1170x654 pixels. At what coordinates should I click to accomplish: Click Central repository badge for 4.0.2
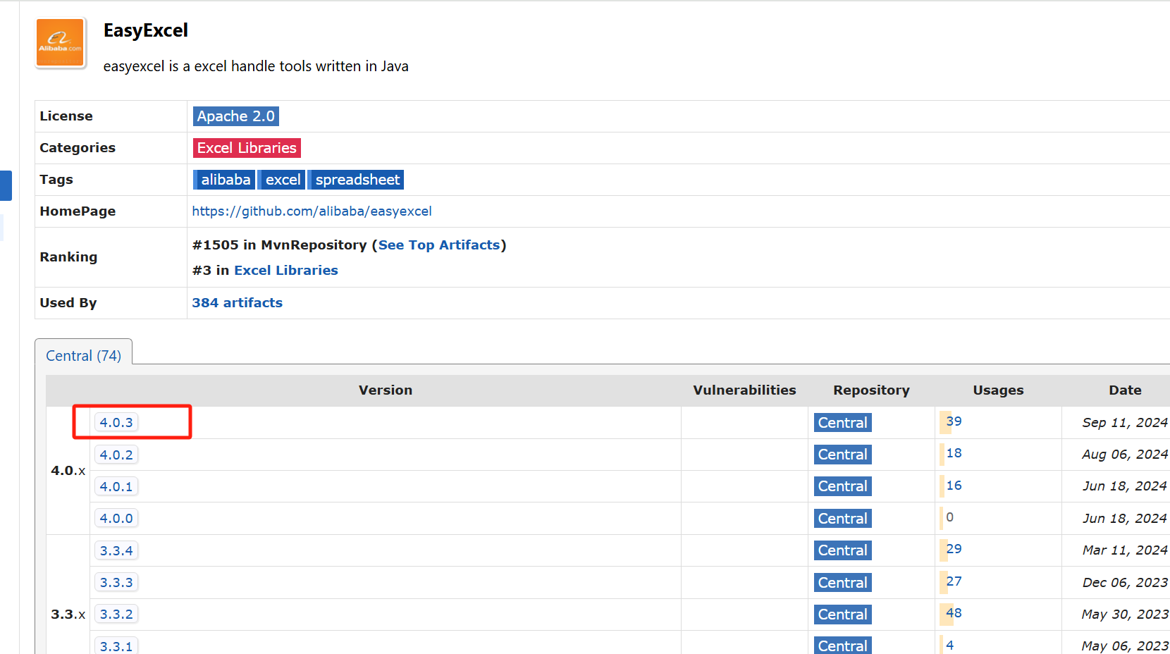(843, 455)
